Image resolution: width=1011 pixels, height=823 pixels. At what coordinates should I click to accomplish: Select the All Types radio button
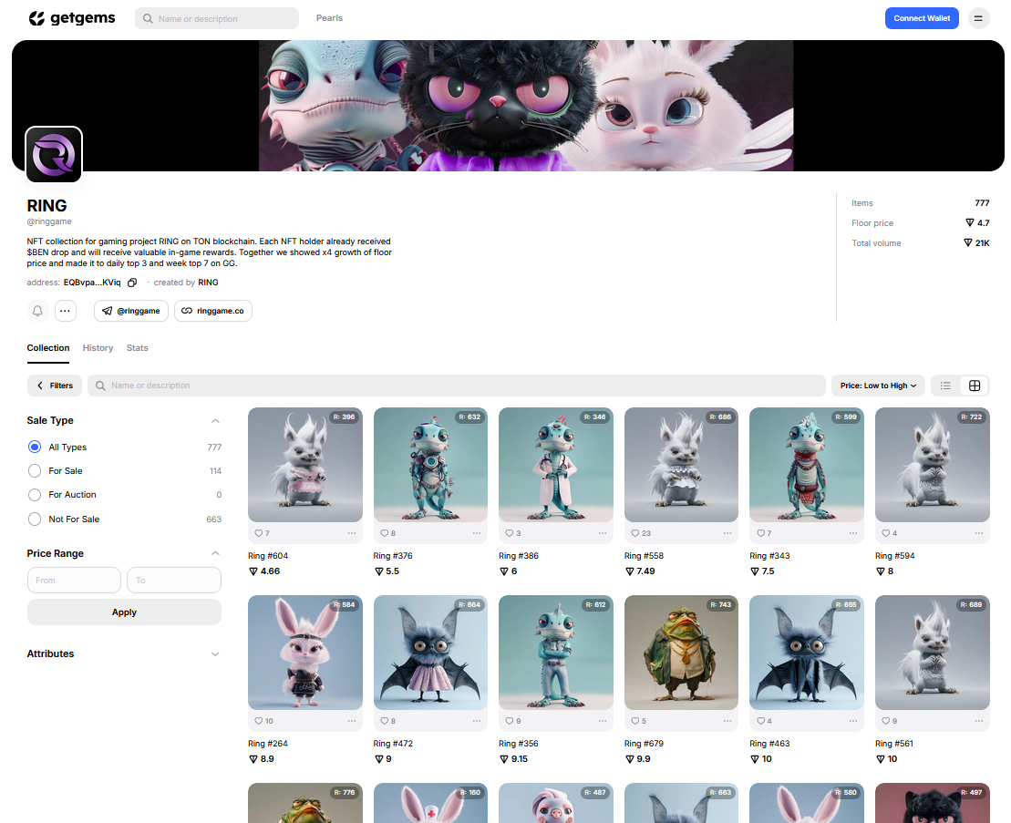pyautogui.click(x=35, y=447)
